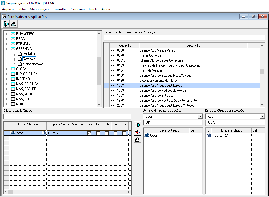Select row MAX1009 Análise ABC de Pedidos de Venda
The image size is (269, 197).
click(182, 90)
